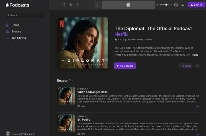Click the Apple Podcasts logo
The height and width of the screenshot is (136, 206).
pos(17,5)
